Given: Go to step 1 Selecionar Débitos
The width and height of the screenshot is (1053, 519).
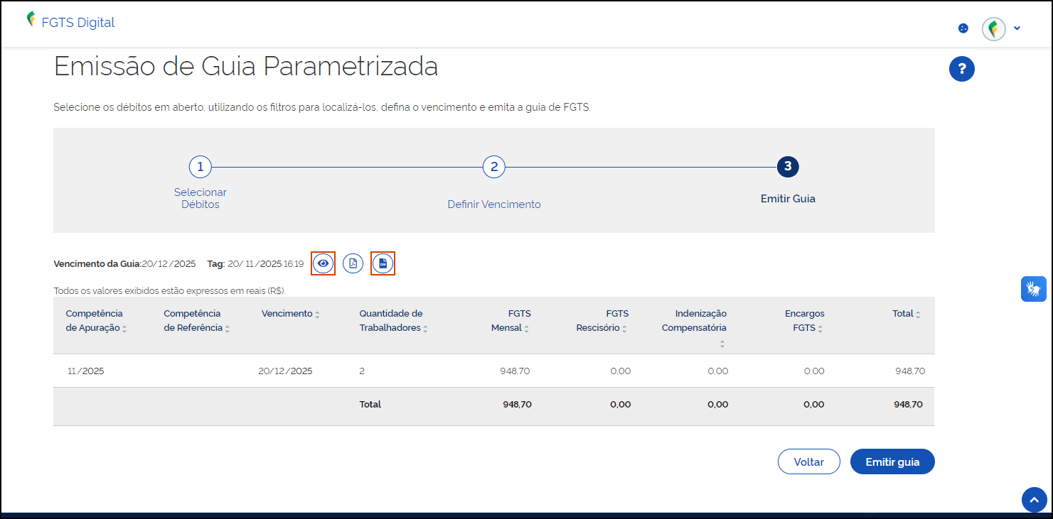Looking at the screenshot, I should click(x=201, y=167).
